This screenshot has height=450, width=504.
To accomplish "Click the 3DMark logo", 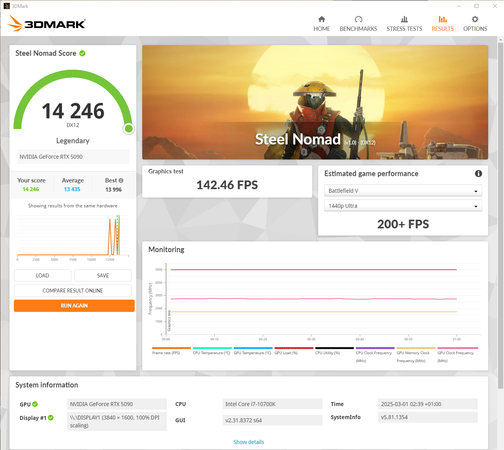I will [47, 24].
